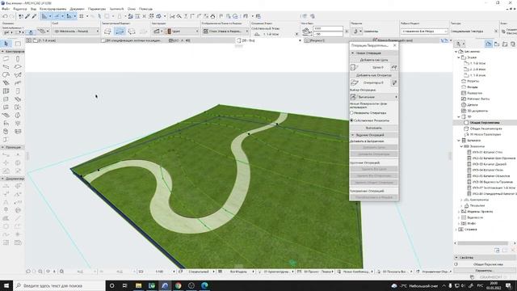Select the Column tool in toolbox
The height and width of the screenshot is (291, 517).
pyautogui.click(x=18, y=59)
